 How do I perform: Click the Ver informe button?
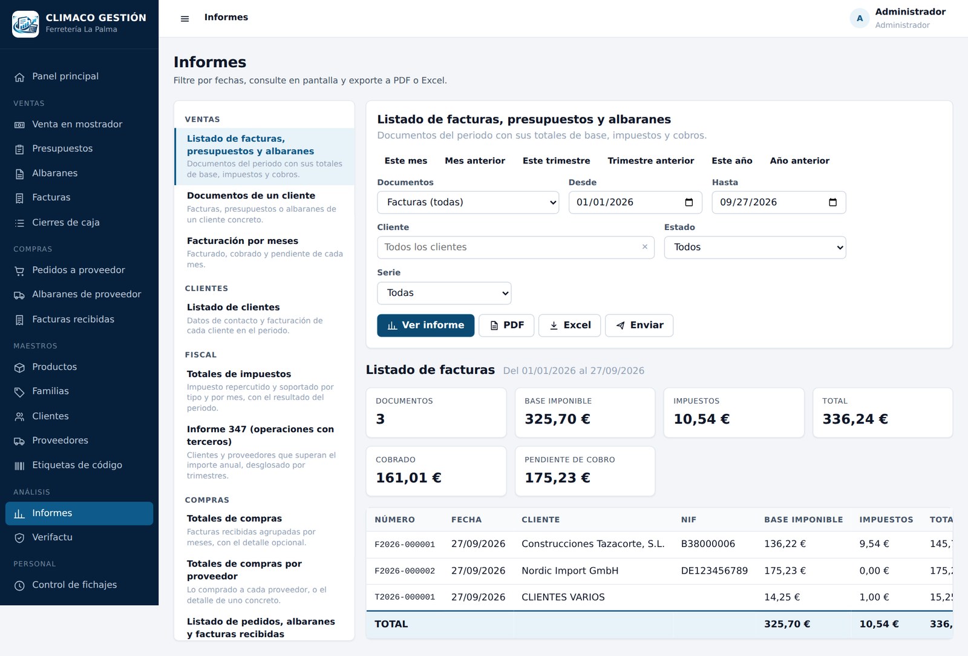click(425, 326)
